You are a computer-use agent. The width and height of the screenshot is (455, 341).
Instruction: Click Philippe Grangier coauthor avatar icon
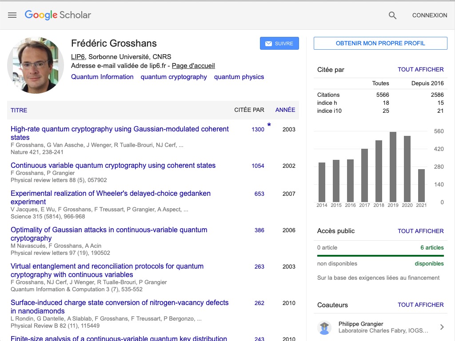tap(324, 328)
